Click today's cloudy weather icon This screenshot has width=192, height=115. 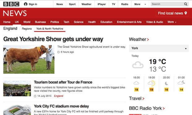[x=138, y=65]
